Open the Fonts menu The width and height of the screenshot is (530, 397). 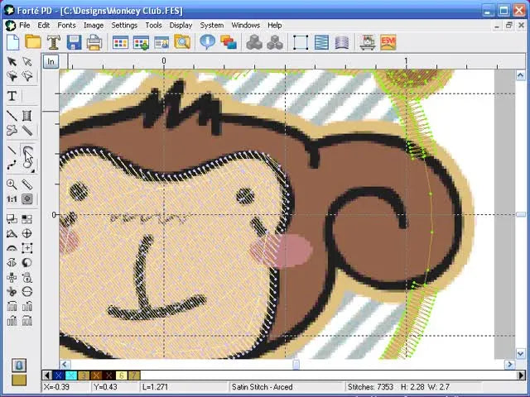pyautogui.click(x=66, y=26)
